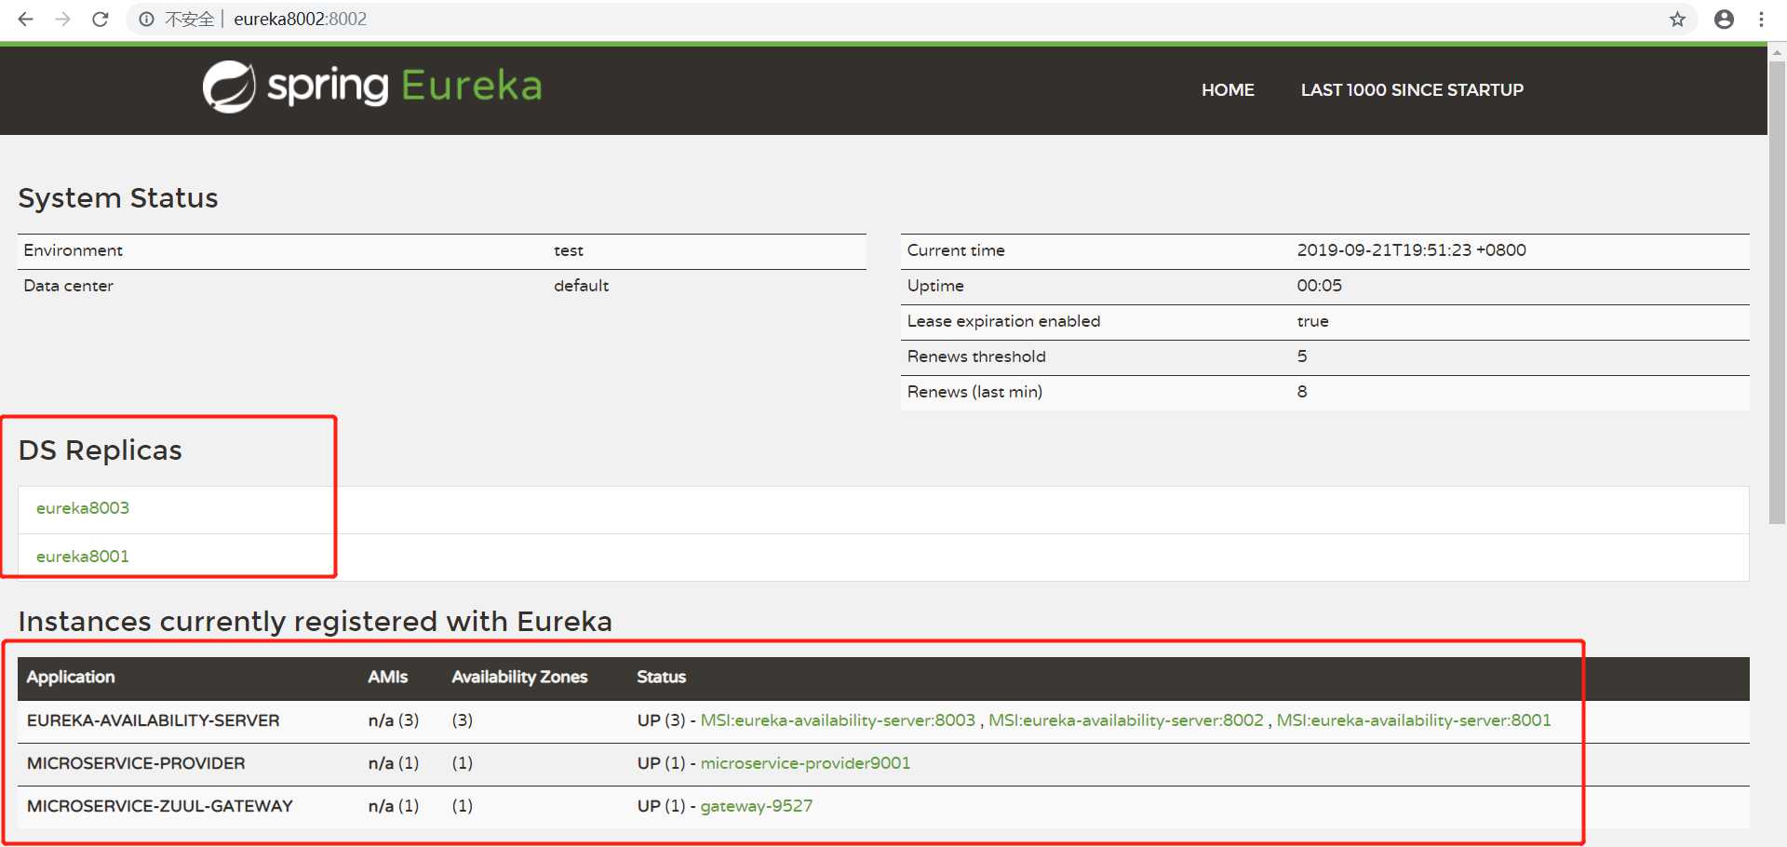1787x847 pixels.
Task: Click the Data center label
Action: pyautogui.click(x=69, y=286)
